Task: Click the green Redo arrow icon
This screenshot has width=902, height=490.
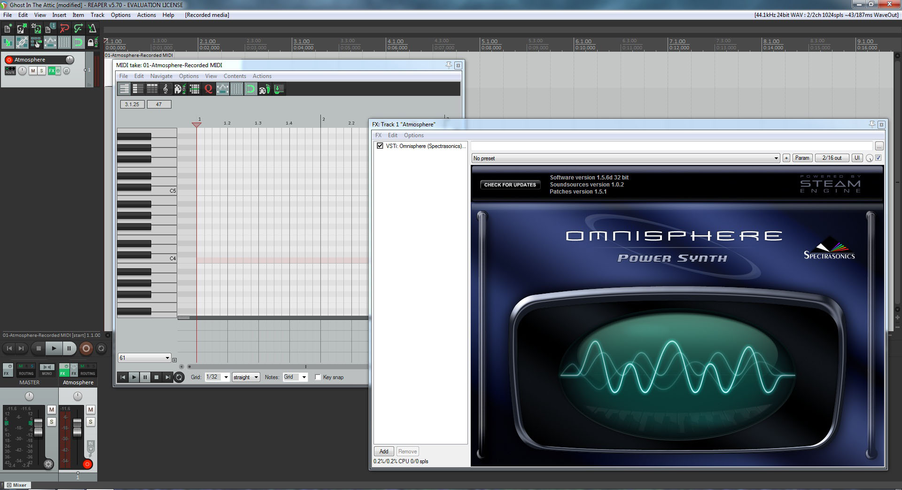Action: tap(78, 29)
